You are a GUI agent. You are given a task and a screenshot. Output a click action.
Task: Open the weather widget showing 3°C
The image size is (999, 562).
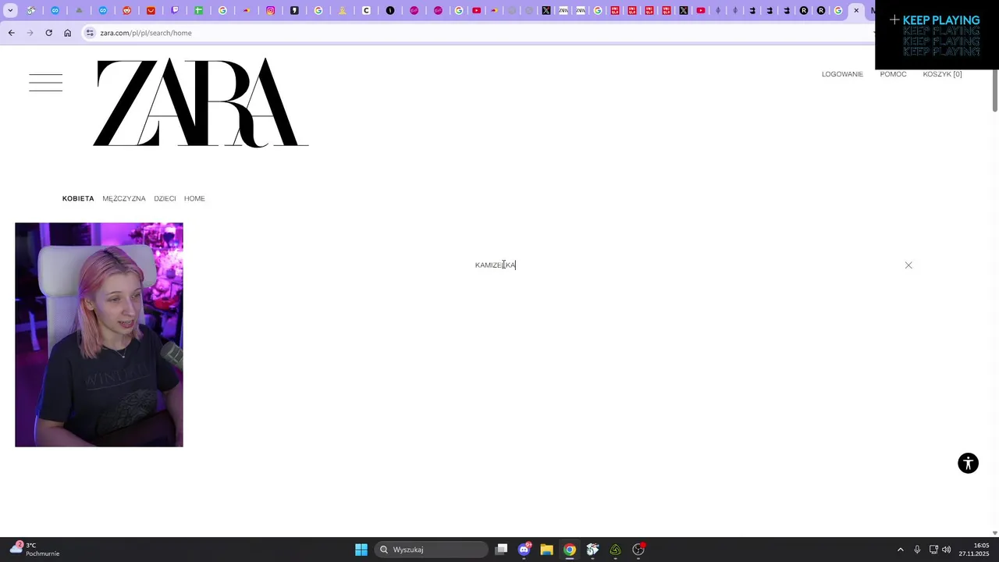[34, 550]
